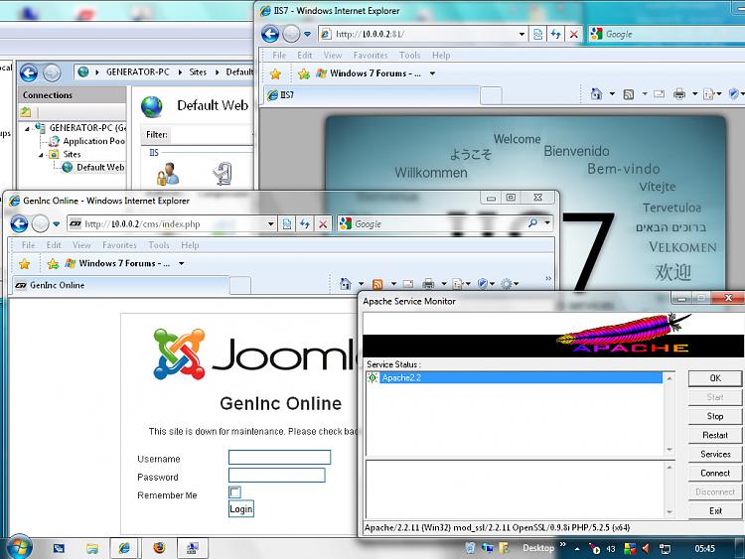Click Back arrow in IIS Manager
This screenshot has height=559, width=745.
tap(29, 73)
